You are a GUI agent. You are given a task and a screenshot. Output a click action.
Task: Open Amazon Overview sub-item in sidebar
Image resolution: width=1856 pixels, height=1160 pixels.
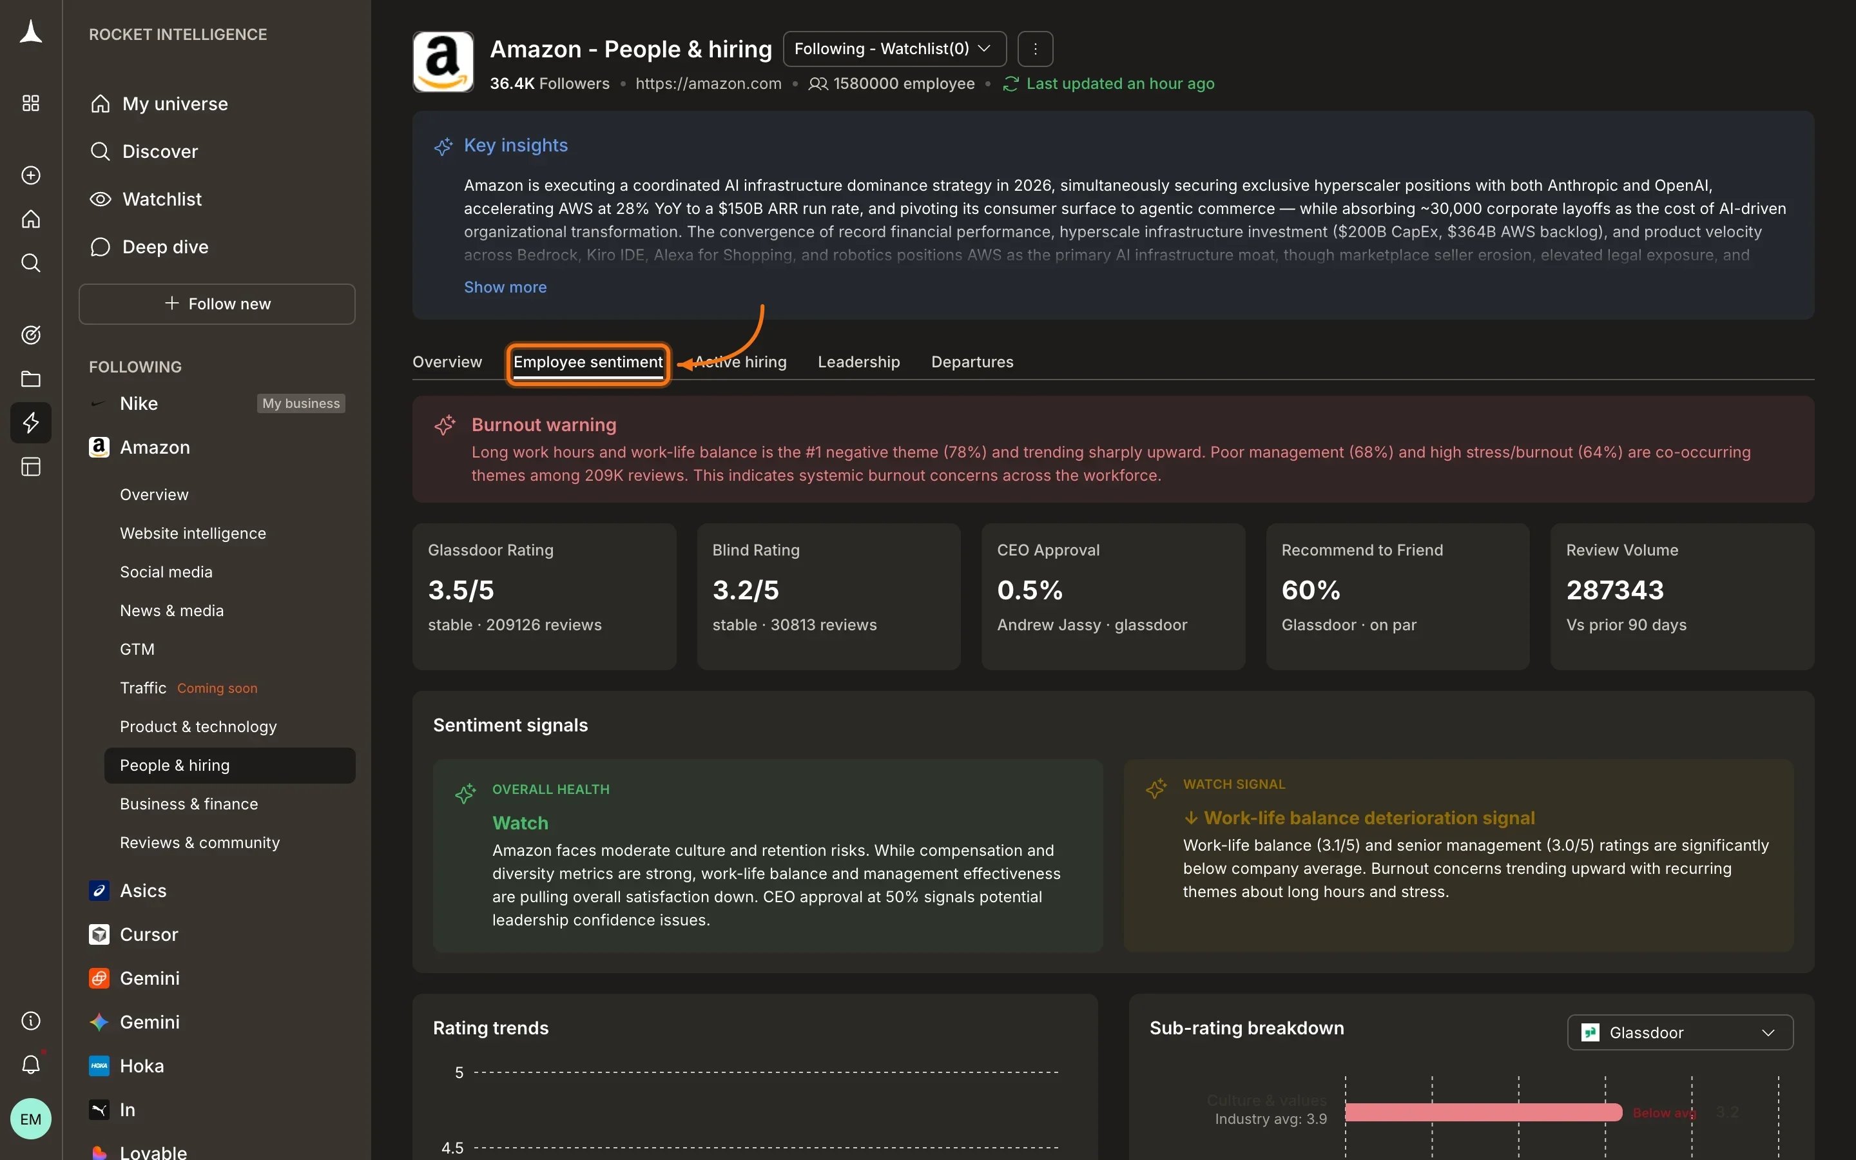click(154, 495)
